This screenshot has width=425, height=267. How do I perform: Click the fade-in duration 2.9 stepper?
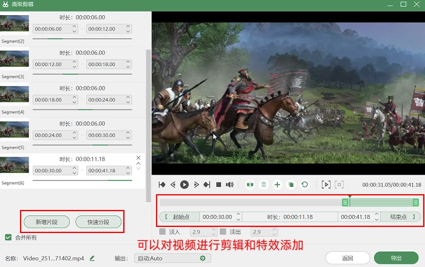pos(214,232)
